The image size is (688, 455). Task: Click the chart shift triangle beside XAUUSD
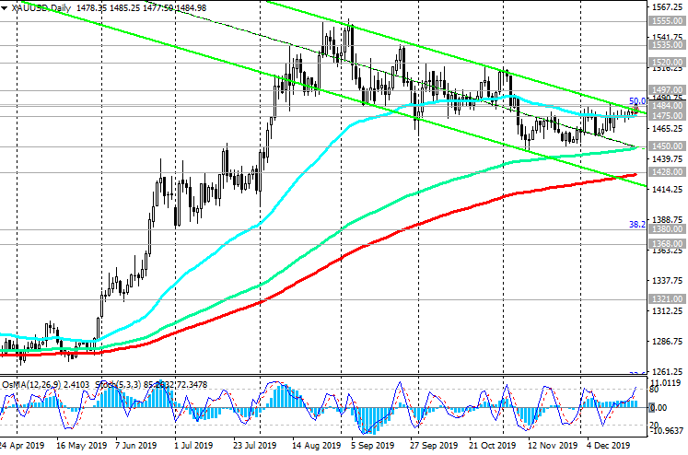[5, 8]
